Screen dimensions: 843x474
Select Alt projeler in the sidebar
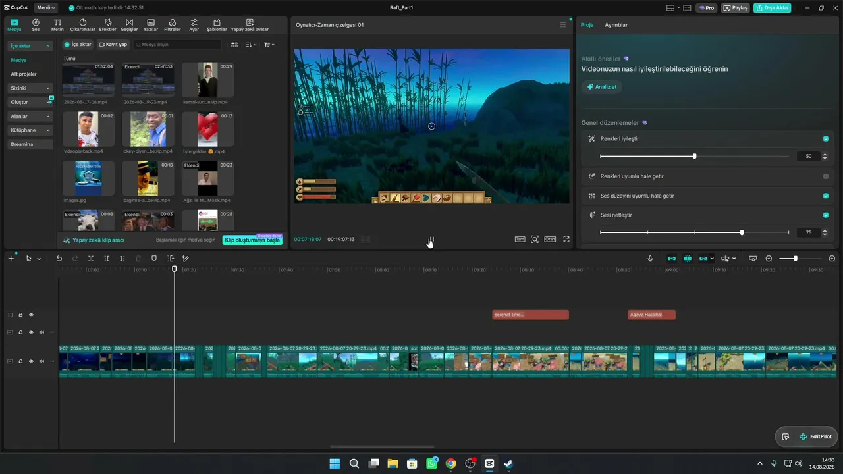coord(24,74)
